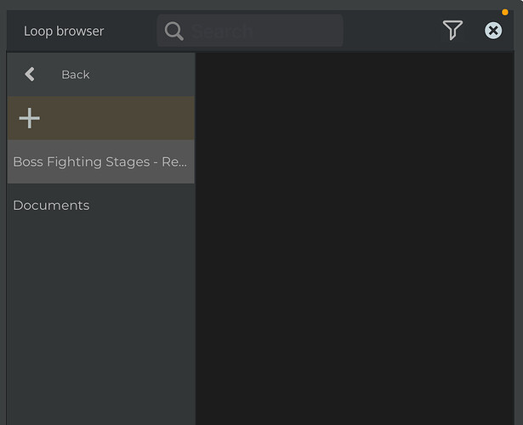Click the magnifying glass search icon
The image size is (523, 425).
pos(174,31)
